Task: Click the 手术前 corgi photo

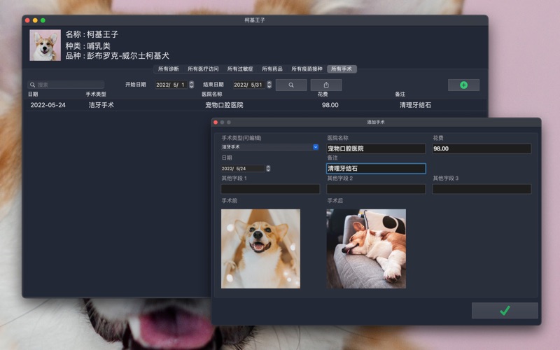Action: 260,248
